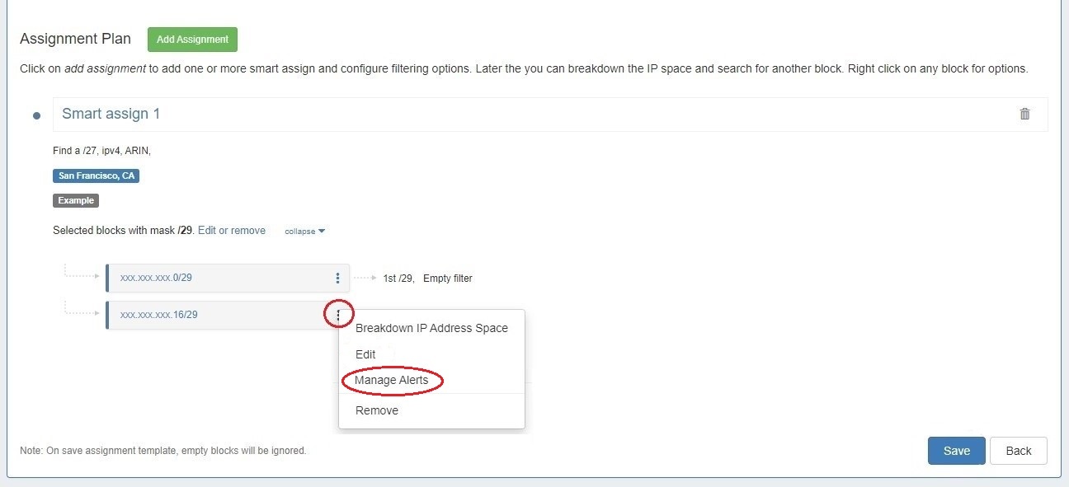The width and height of the screenshot is (1069, 487).
Task: Save the assignment template
Action: [956, 451]
